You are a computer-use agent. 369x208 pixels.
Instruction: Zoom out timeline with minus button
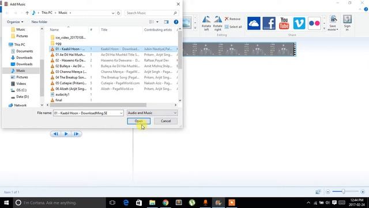(x=328, y=192)
